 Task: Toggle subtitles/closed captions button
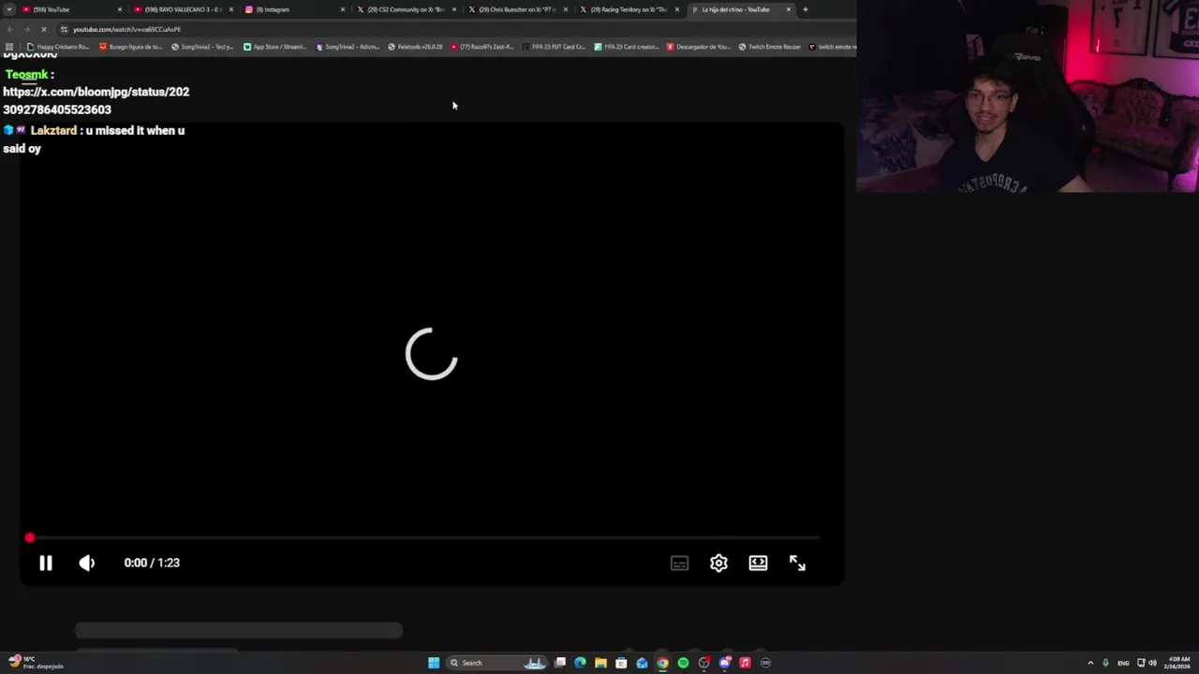pyautogui.click(x=679, y=563)
